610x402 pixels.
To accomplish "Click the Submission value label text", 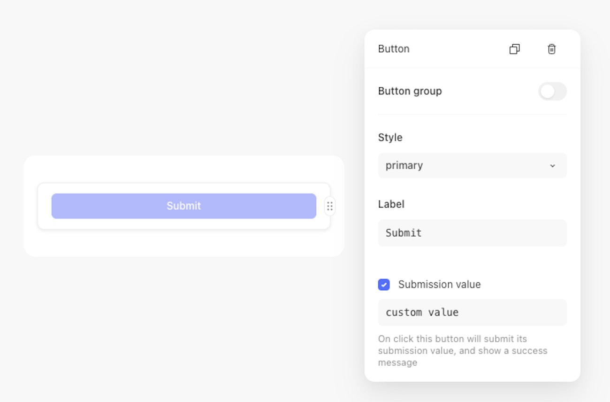I will click(x=439, y=285).
